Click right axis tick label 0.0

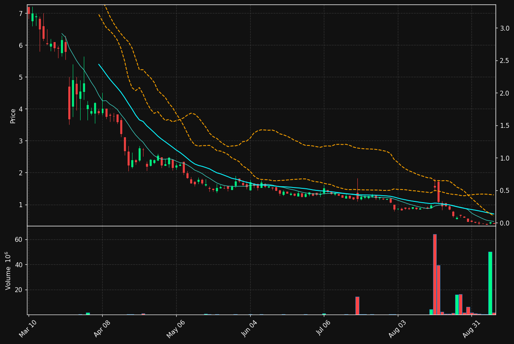tap(505, 223)
